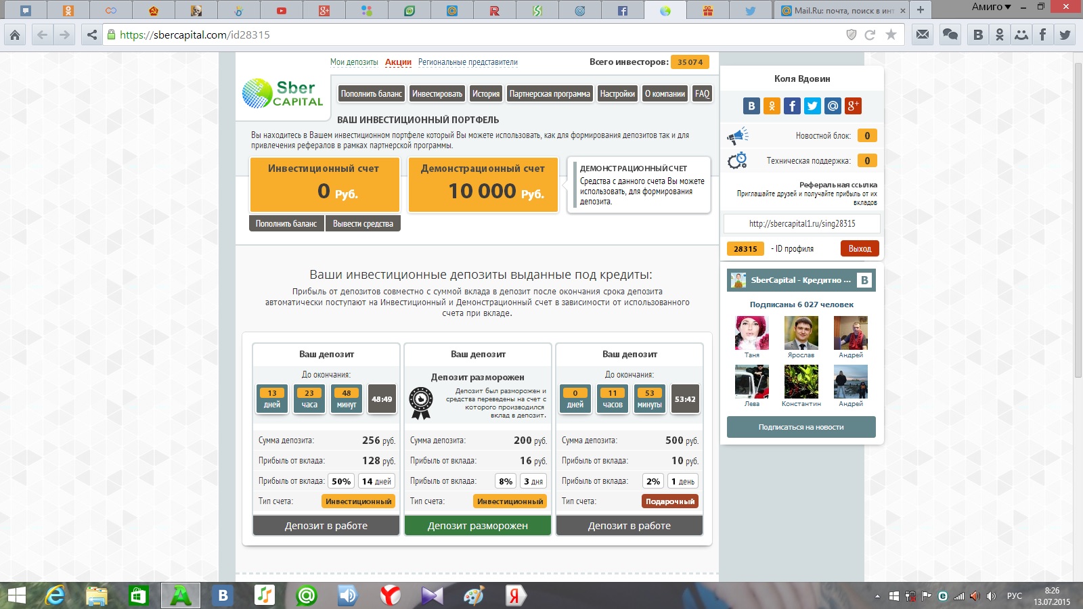Viewport: 1083px width, 609px height.
Task: Close the Mail.Ru tab
Action: [x=902, y=10]
